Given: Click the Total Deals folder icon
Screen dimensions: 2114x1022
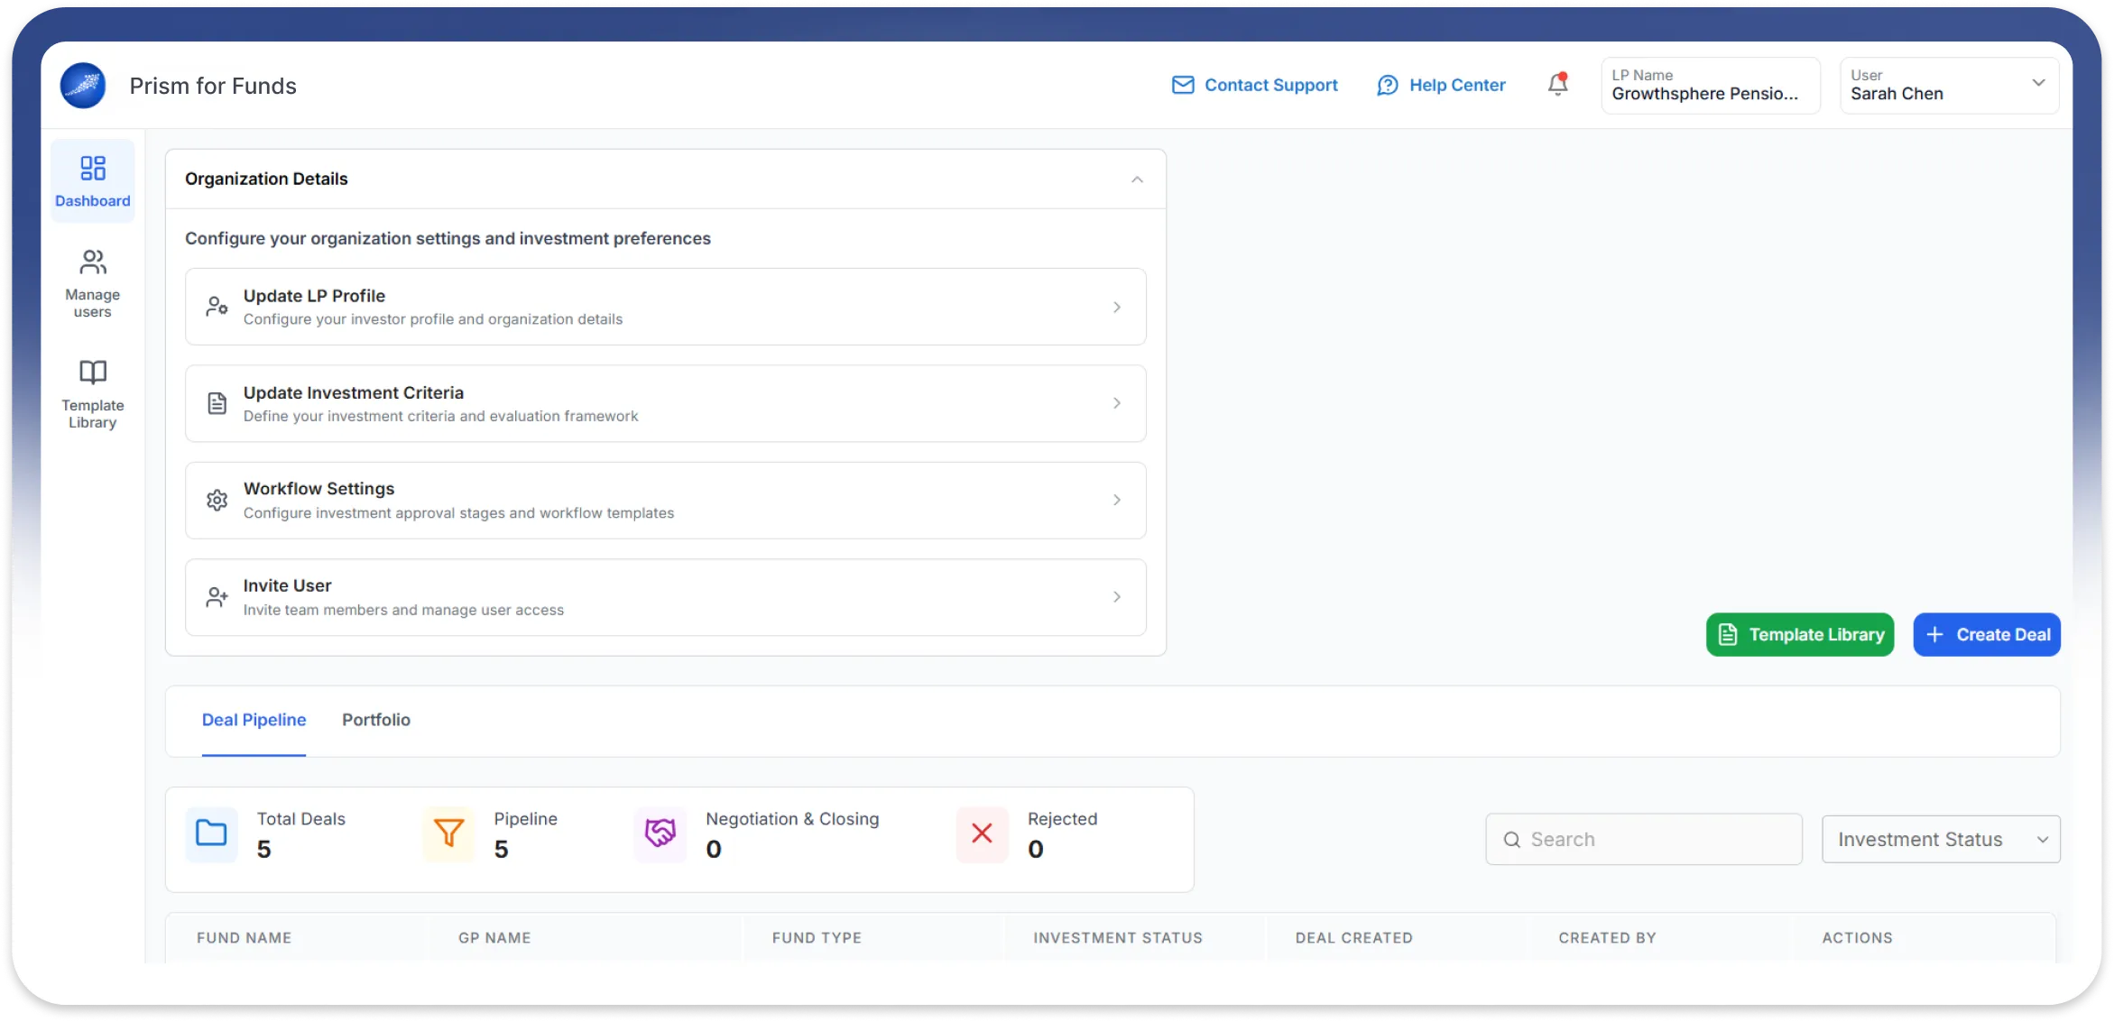Looking at the screenshot, I should [211, 833].
